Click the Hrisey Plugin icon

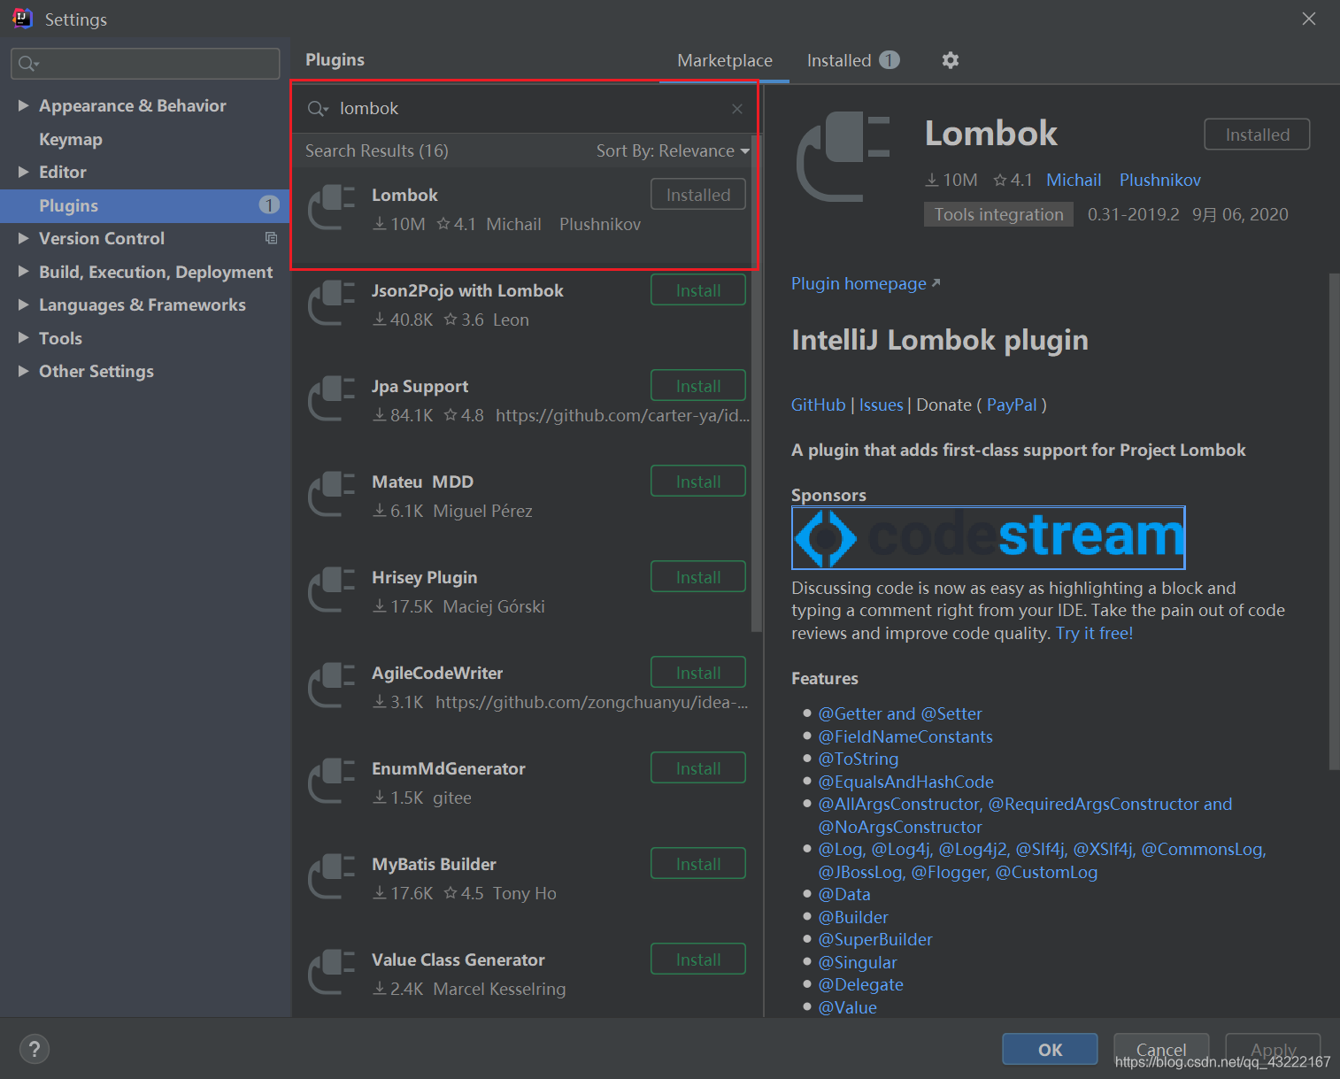tap(331, 590)
